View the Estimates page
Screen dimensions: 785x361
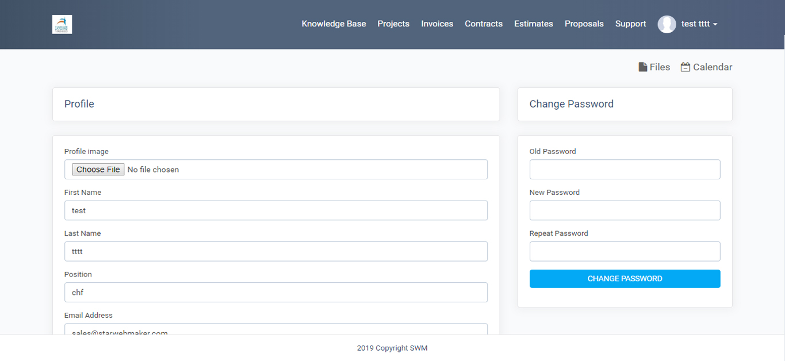pos(534,24)
